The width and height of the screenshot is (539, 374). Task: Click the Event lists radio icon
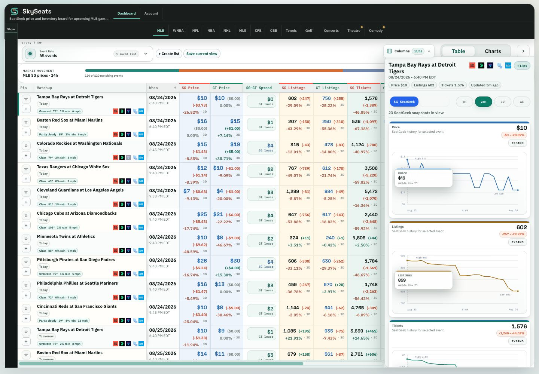[x=30, y=54]
